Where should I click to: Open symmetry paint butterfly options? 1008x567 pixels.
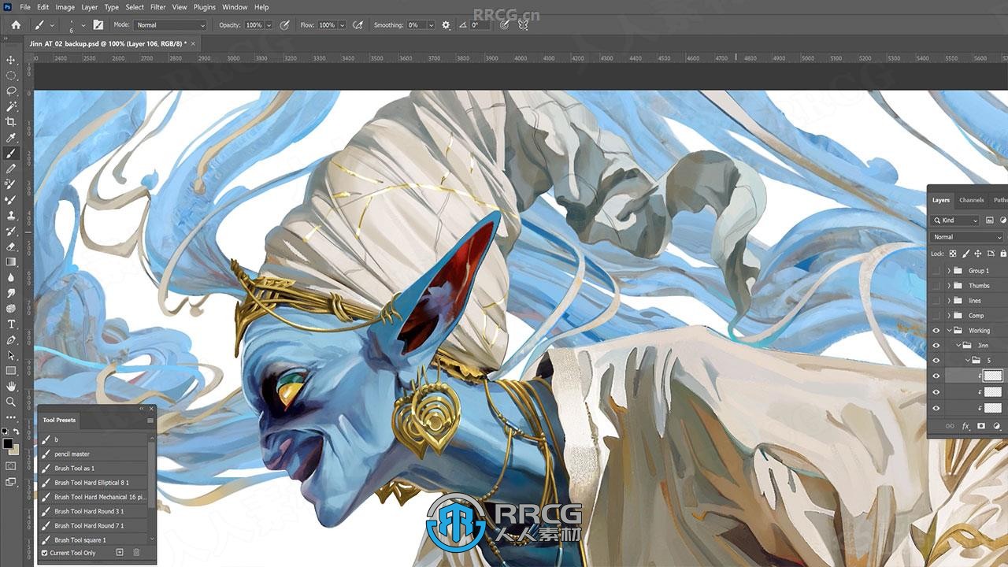pyautogui.click(x=523, y=25)
